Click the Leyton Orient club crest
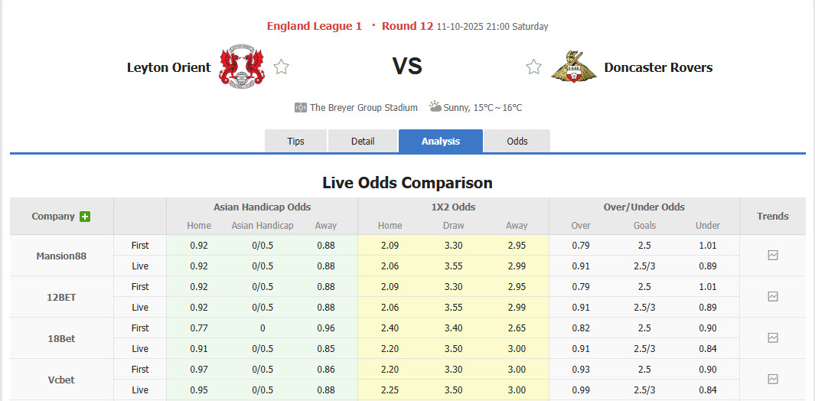The height and width of the screenshot is (401, 815). pos(242,67)
